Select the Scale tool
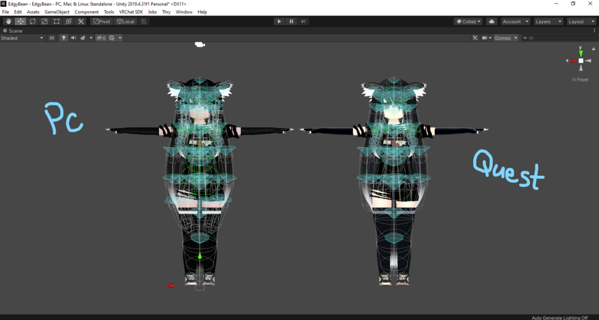This screenshot has width=599, height=320. 44,21
